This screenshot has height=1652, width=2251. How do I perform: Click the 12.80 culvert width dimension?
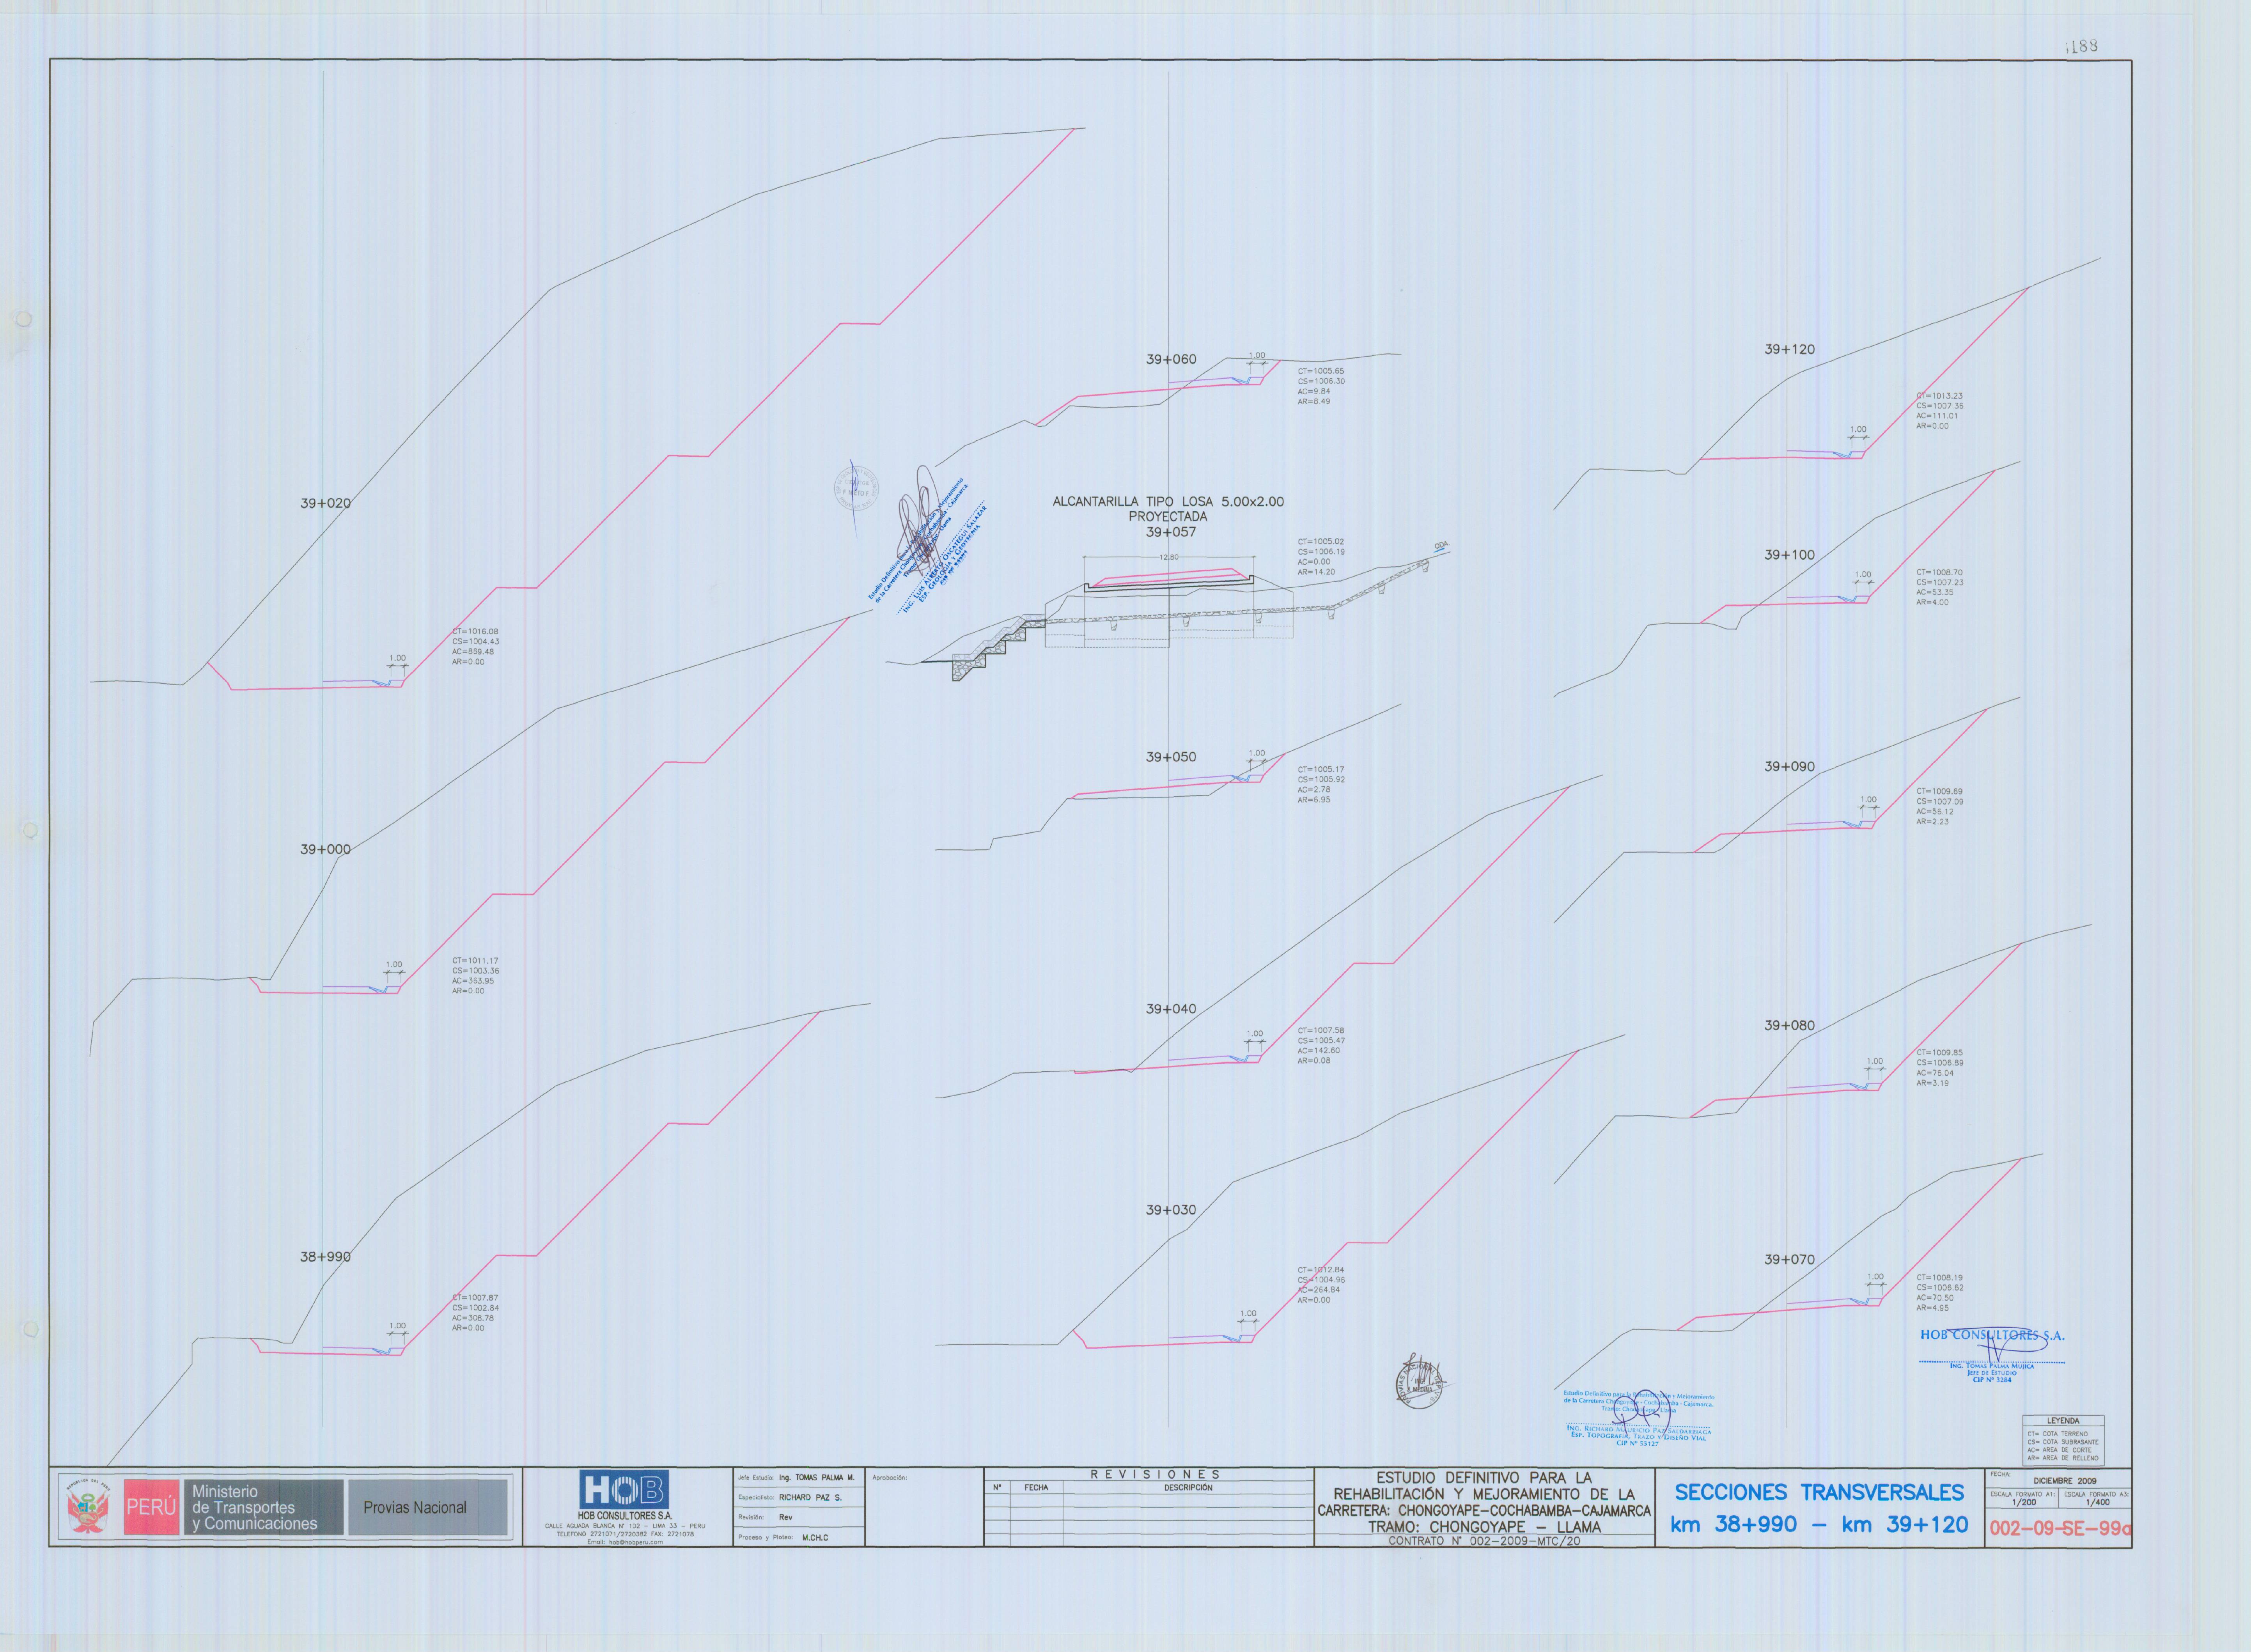point(1169,557)
